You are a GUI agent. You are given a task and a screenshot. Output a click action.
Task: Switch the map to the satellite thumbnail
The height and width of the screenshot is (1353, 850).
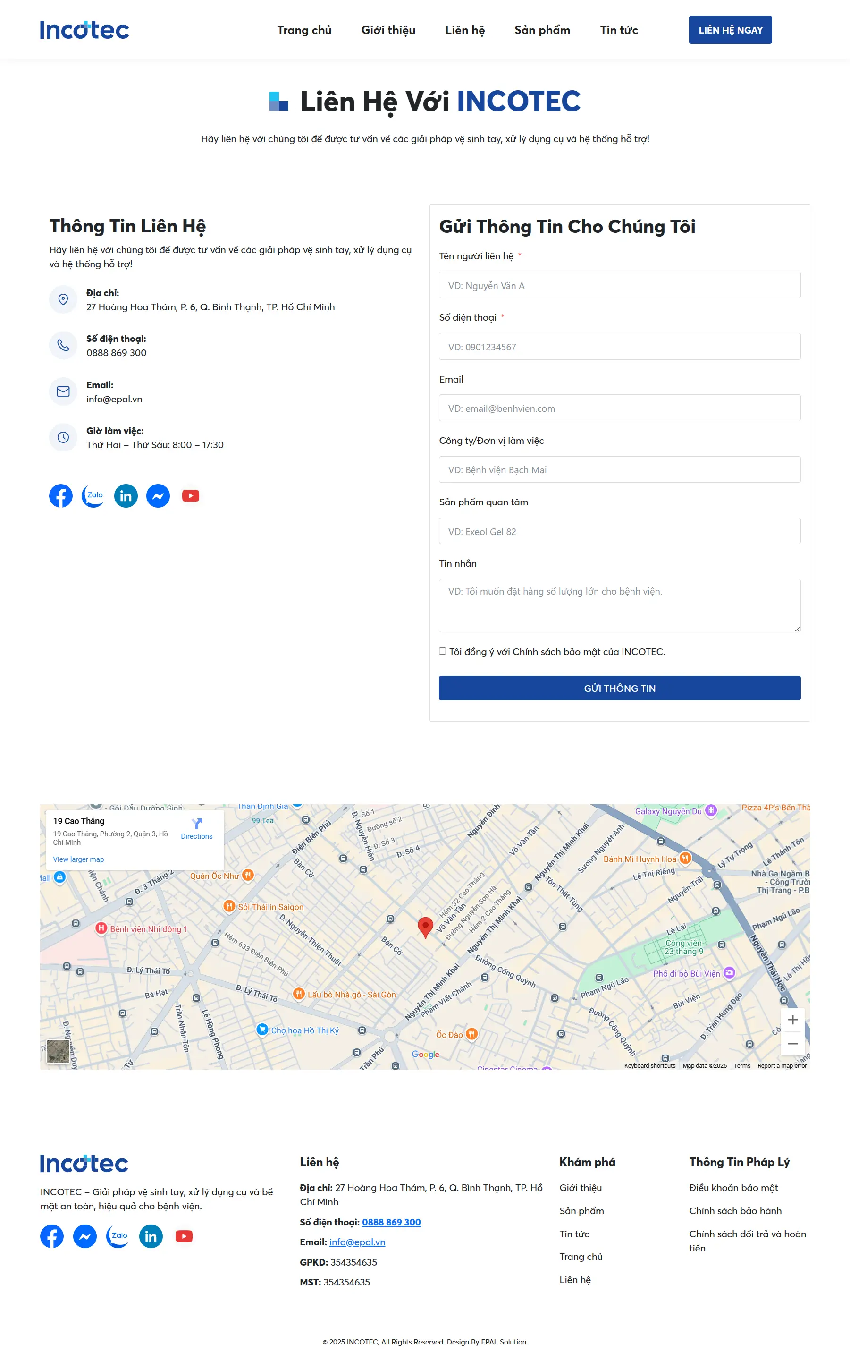(x=59, y=1051)
